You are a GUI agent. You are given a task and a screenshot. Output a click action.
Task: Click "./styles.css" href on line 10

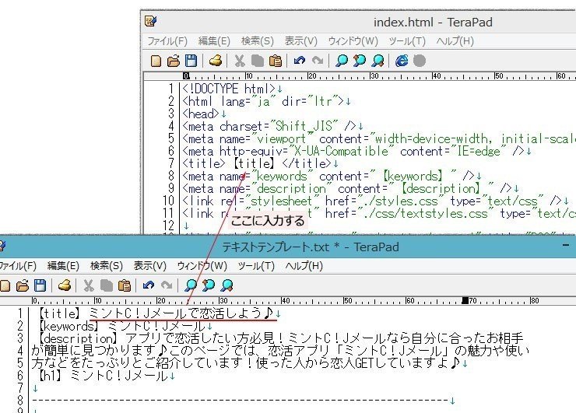point(399,201)
